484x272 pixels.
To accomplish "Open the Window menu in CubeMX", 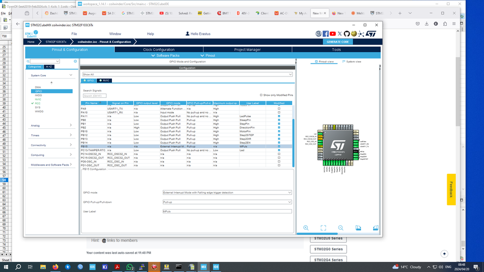I will (x=115, y=34).
